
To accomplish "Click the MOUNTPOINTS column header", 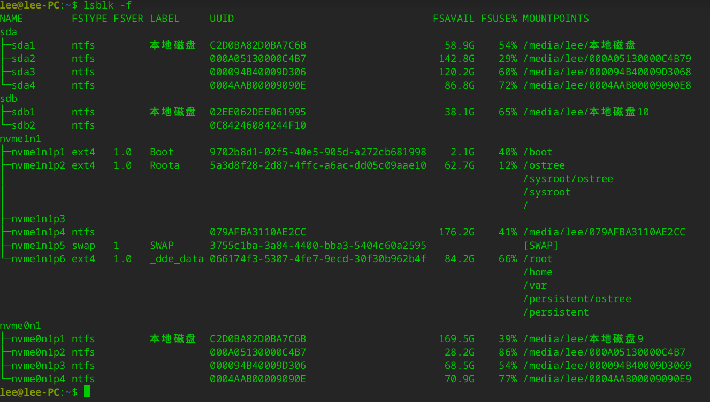I will (555, 19).
